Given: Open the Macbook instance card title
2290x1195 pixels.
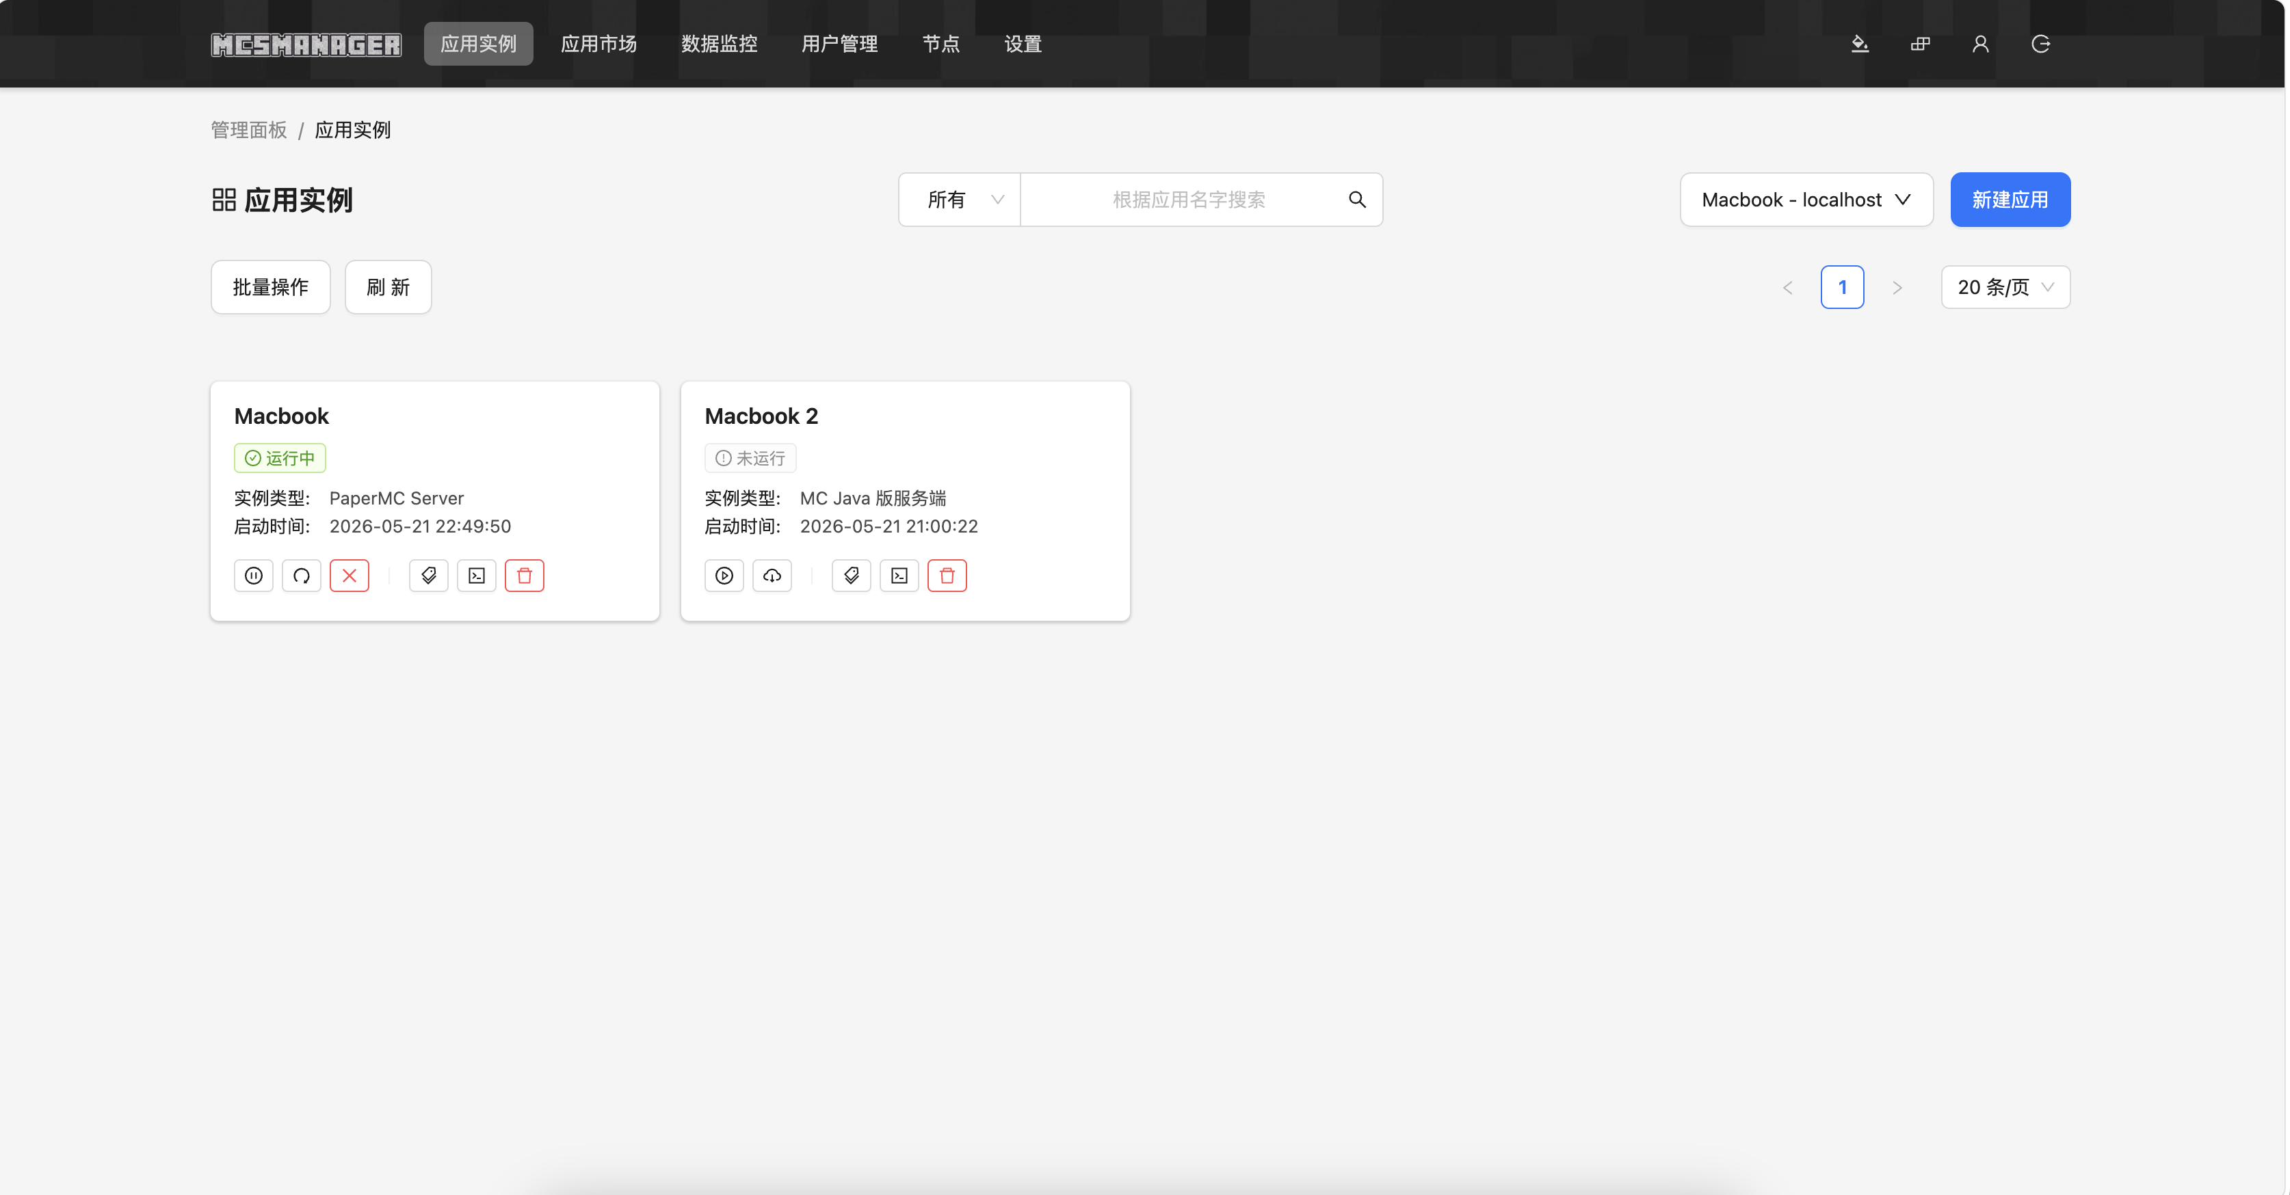Looking at the screenshot, I should [281, 416].
